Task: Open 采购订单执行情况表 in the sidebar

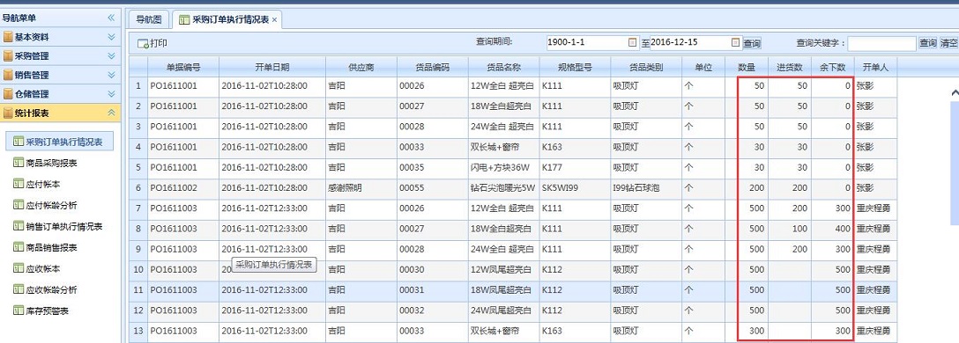Action: [x=59, y=142]
